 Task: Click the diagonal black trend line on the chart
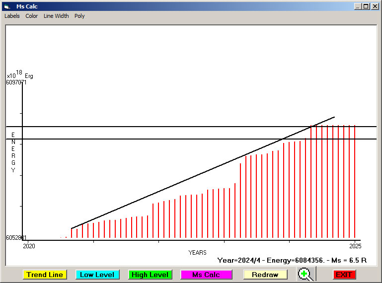pos(199,175)
